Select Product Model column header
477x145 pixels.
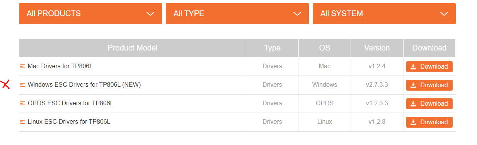click(133, 48)
